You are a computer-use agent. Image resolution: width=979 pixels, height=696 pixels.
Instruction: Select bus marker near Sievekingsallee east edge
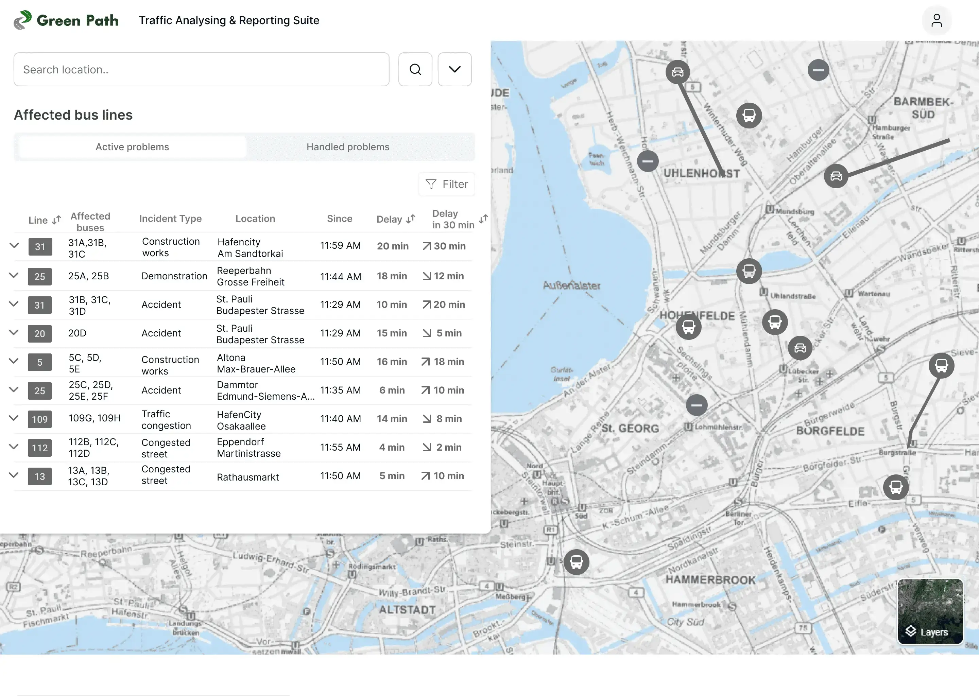(x=941, y=366)
